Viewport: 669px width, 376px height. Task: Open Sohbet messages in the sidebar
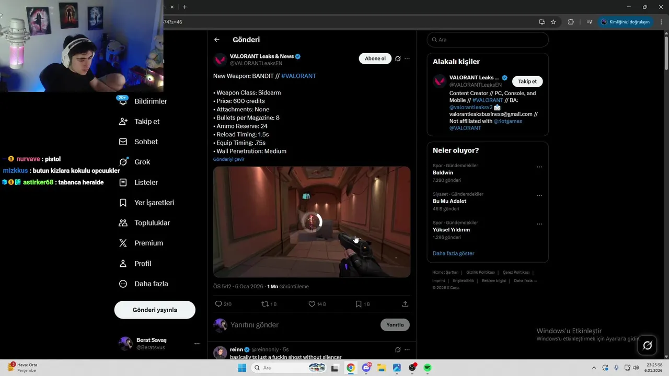[138, 142]
